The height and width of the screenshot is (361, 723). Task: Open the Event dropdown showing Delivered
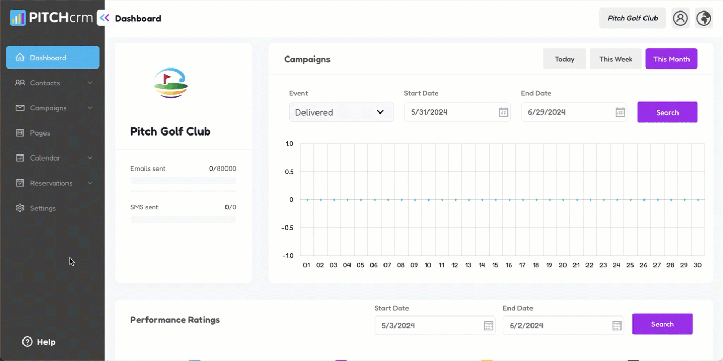pos(341,112)
